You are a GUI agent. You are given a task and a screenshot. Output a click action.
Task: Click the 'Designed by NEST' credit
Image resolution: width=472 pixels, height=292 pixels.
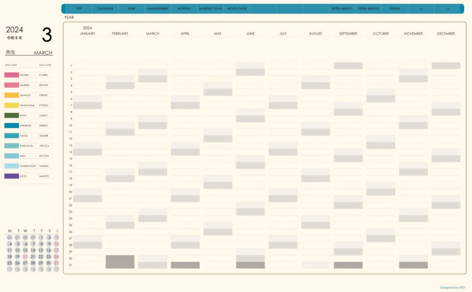pyautogui.click(x=453, y=288)
